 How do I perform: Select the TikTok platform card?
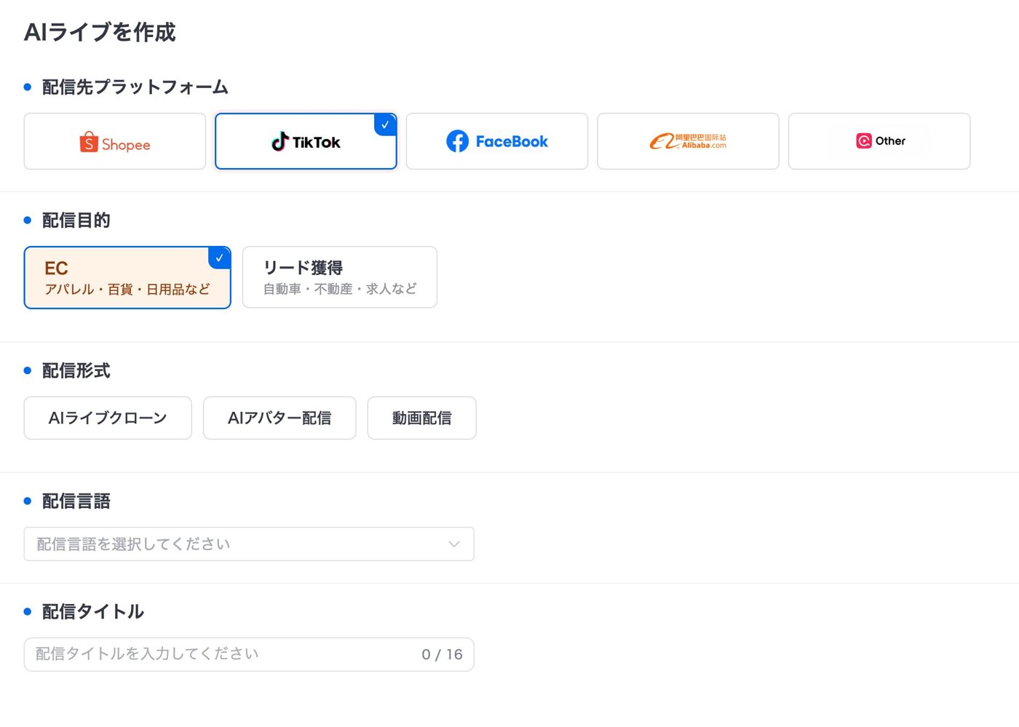click(x=306, y=141)
